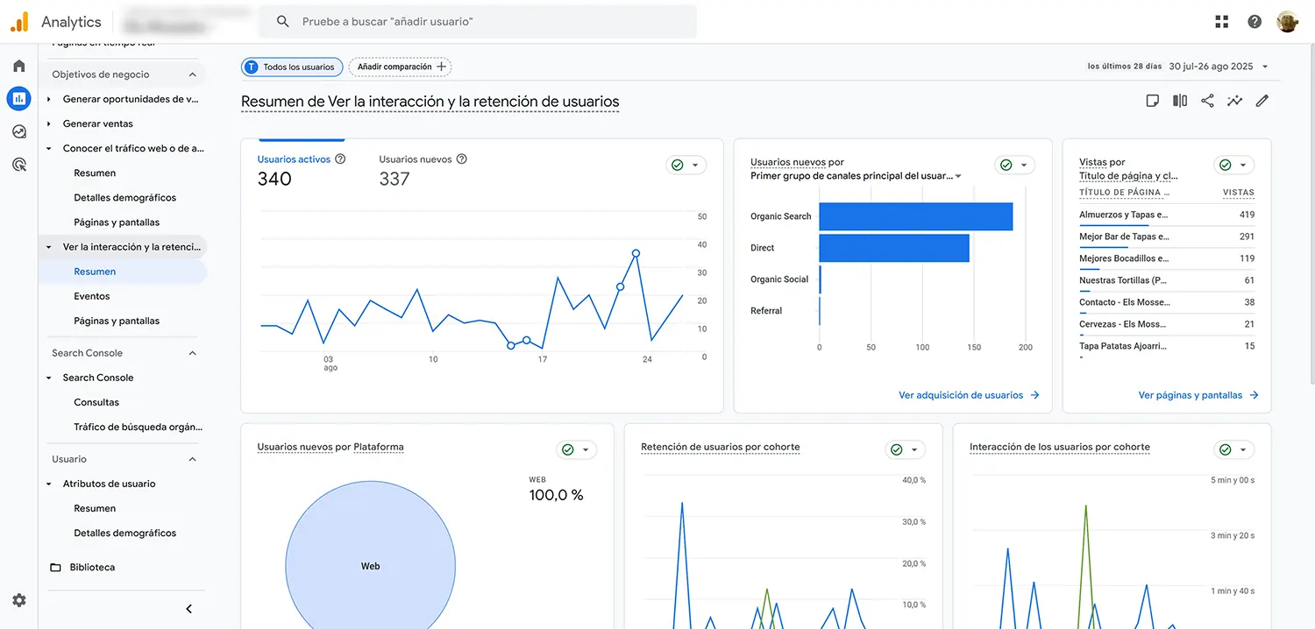Open Advertising from the left navigation rail
The height and width of the screenshot is (629, 1315).
pos(18,164)
